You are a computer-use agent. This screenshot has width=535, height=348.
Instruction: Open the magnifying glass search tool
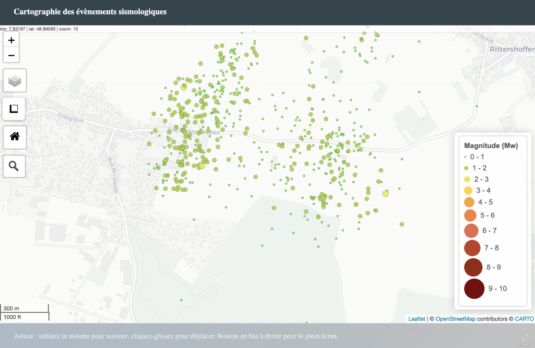point(14,166)
